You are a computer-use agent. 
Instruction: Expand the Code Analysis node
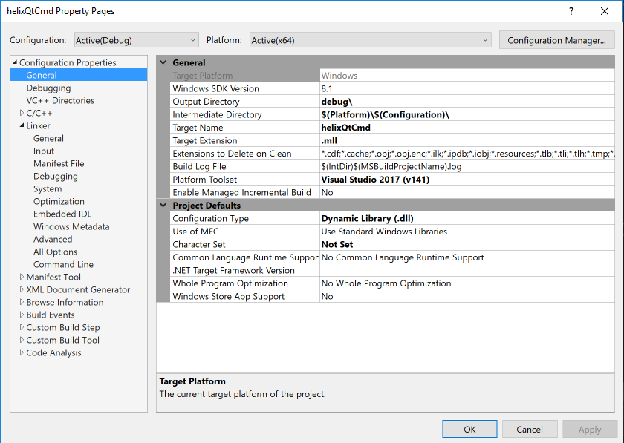pyautogui.click(x=21, y=352)
